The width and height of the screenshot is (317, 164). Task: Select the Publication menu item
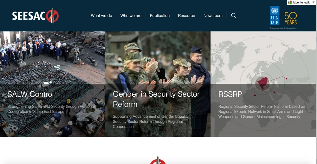[x=160, y=16]
